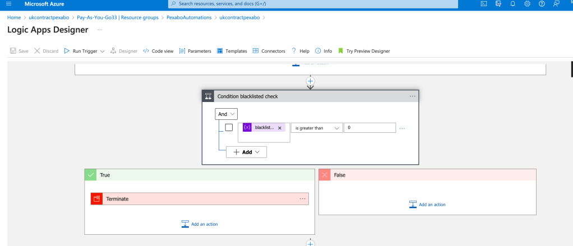Open Pay-As-You-Go33 Resource groups breadcrumb
The height and width of the screenshot is (246, 573).
click(x=118, y=17)
